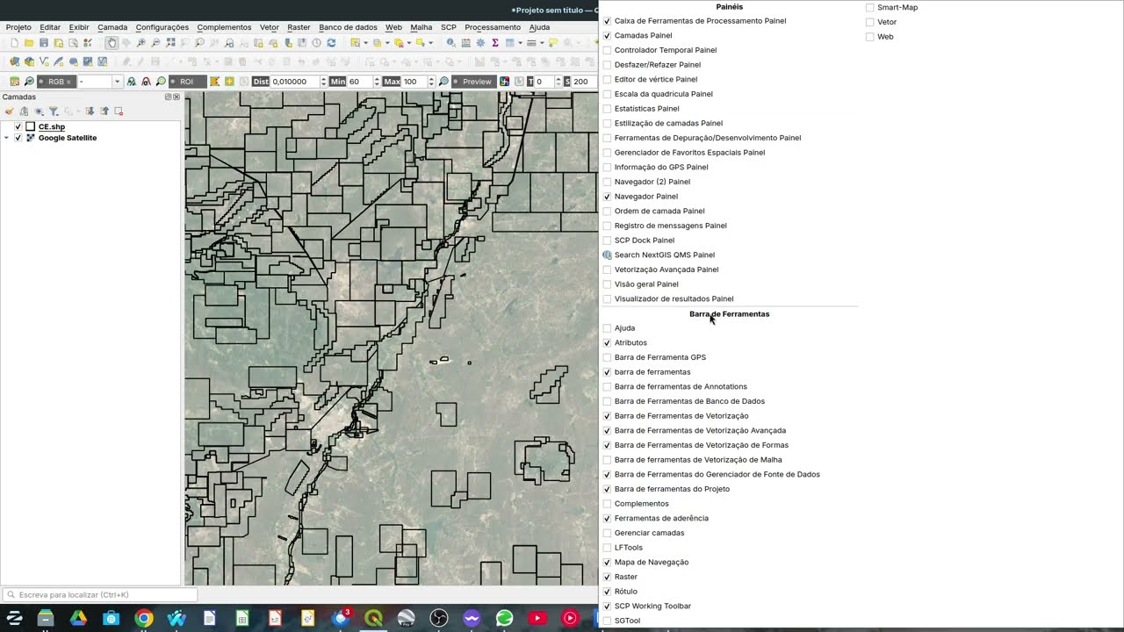The width and height of the screenshot is (1124, 632).
Task: Open the Complementos menu
Action: coord(224,27)
